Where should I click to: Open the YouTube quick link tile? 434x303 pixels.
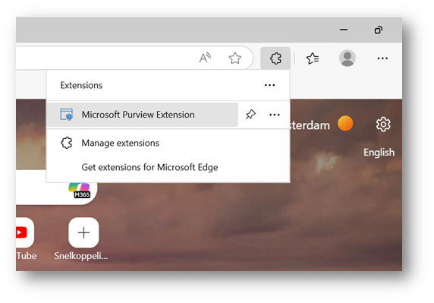[x=25, y=232]
